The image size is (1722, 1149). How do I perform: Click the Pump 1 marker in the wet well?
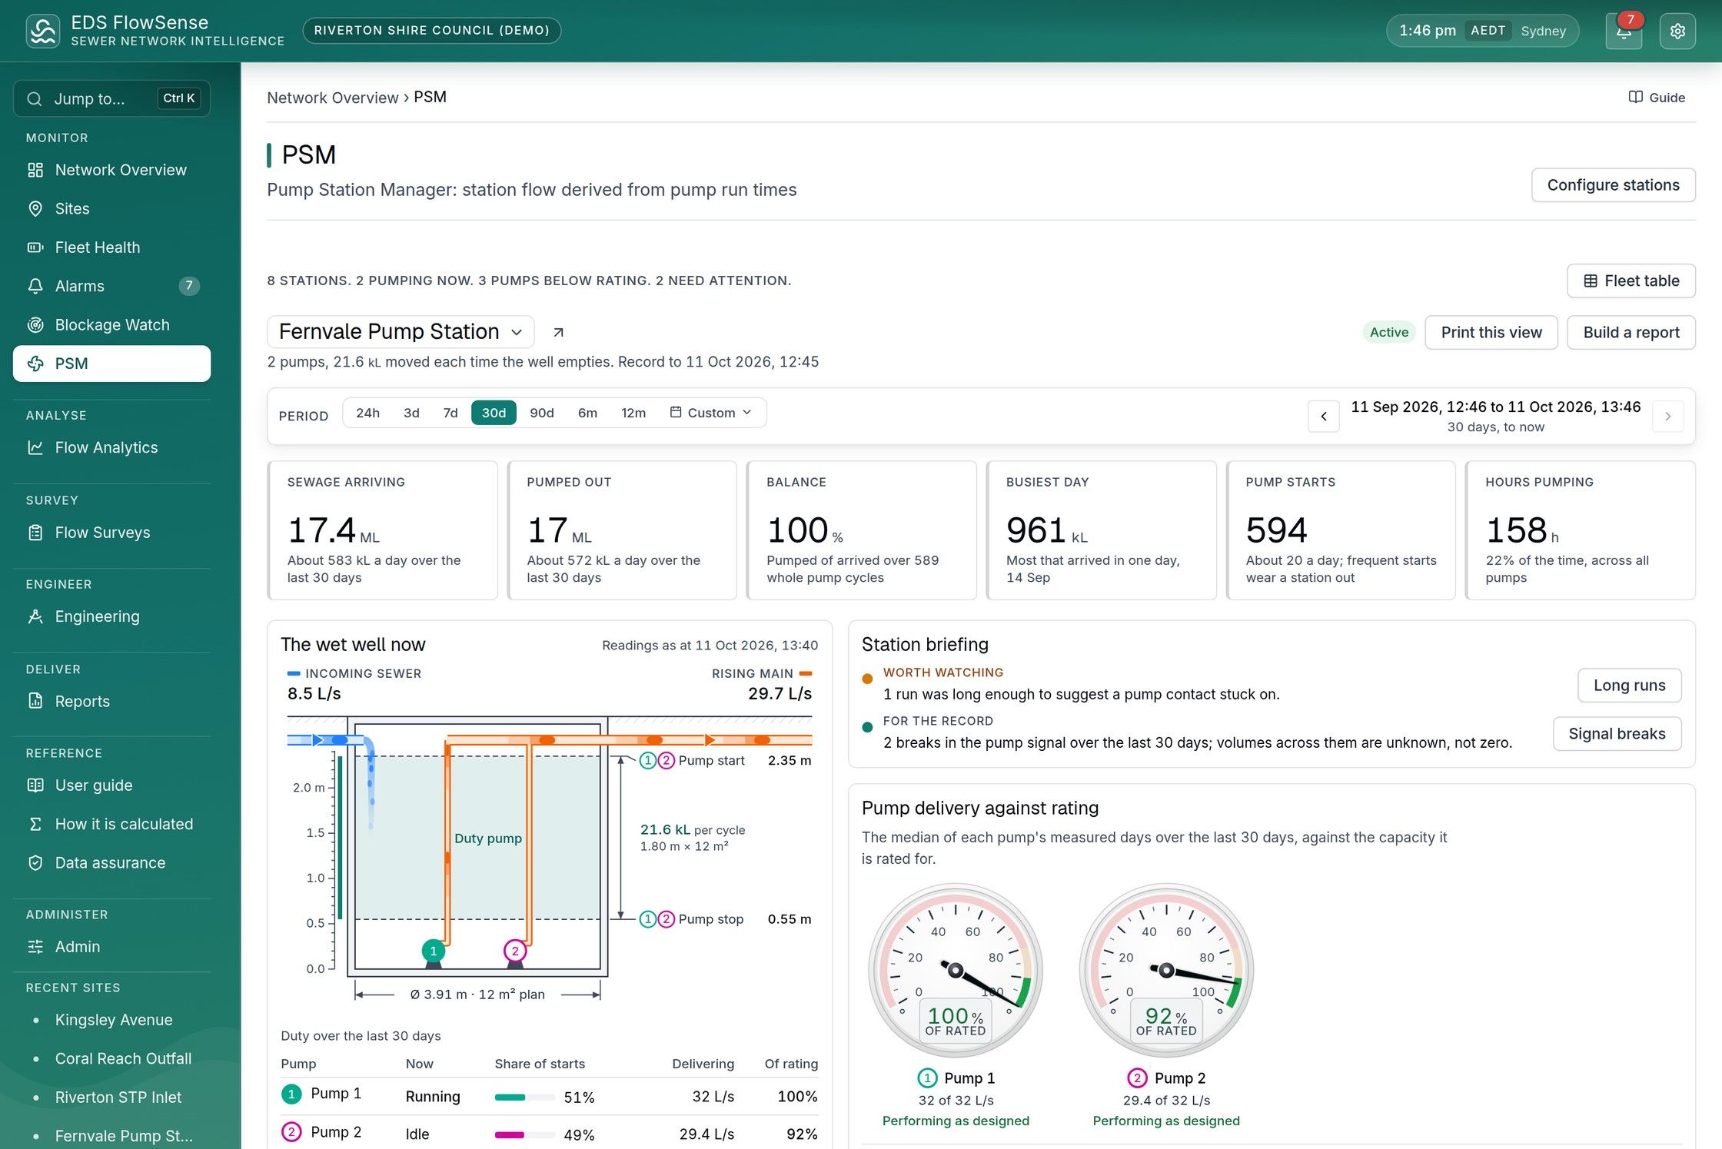[x=434, y=951]
